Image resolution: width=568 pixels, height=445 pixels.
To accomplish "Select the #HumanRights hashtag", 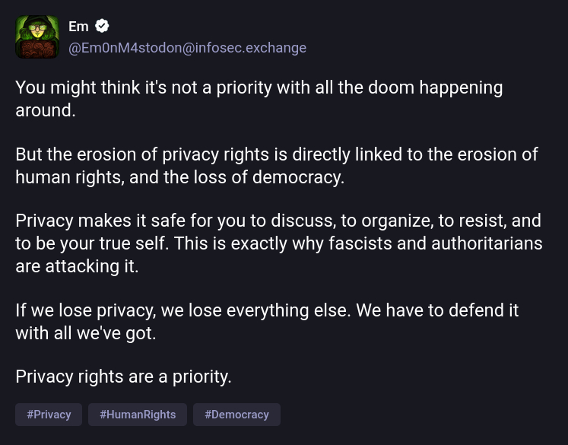I will [x=138, y=415].
